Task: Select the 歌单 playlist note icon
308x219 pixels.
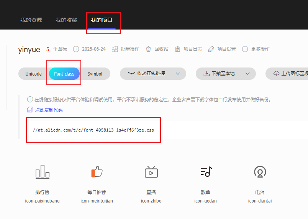Action: click(x=206, y=171)
